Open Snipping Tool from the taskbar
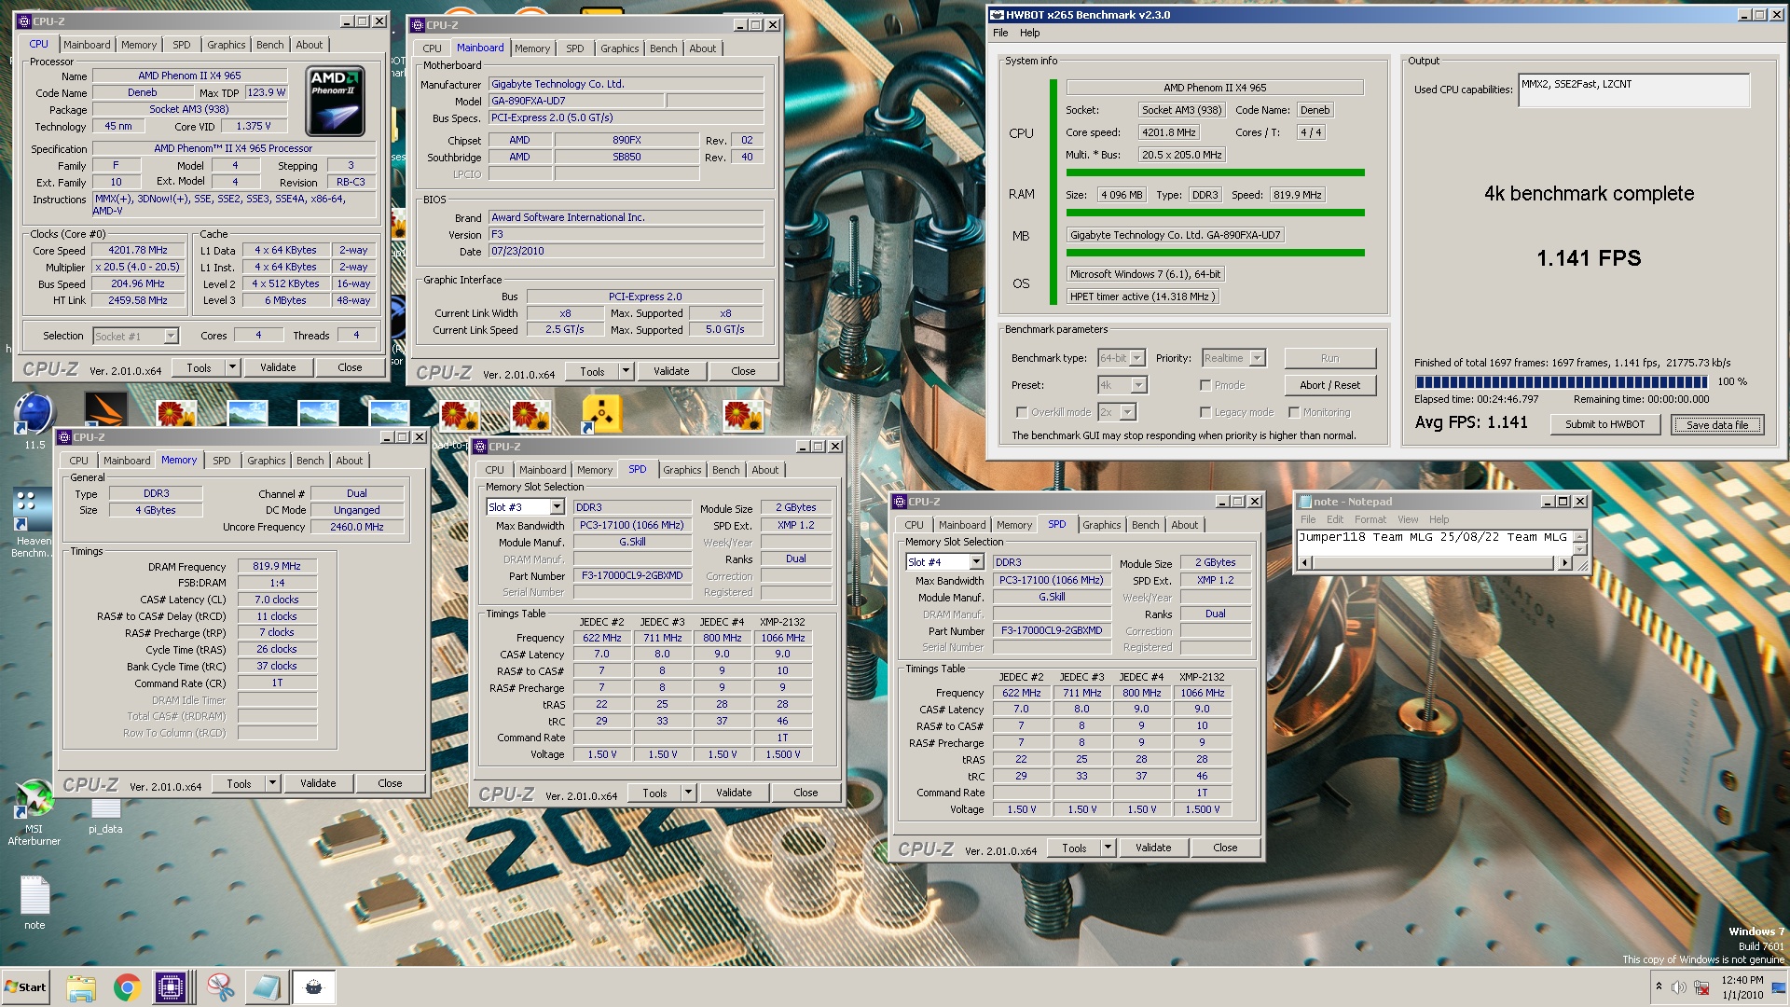Image resolution: width=1790 pixels, height=1007 pixels. [x=221, y=987]
